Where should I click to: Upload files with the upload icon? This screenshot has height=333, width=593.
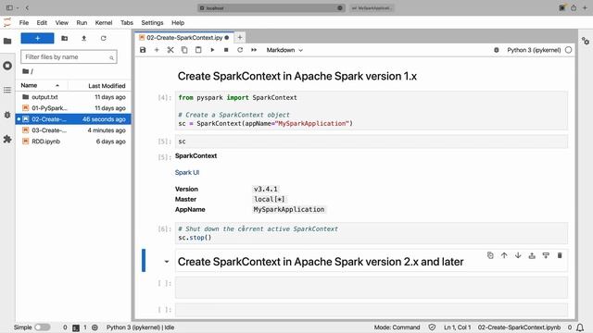84,38
